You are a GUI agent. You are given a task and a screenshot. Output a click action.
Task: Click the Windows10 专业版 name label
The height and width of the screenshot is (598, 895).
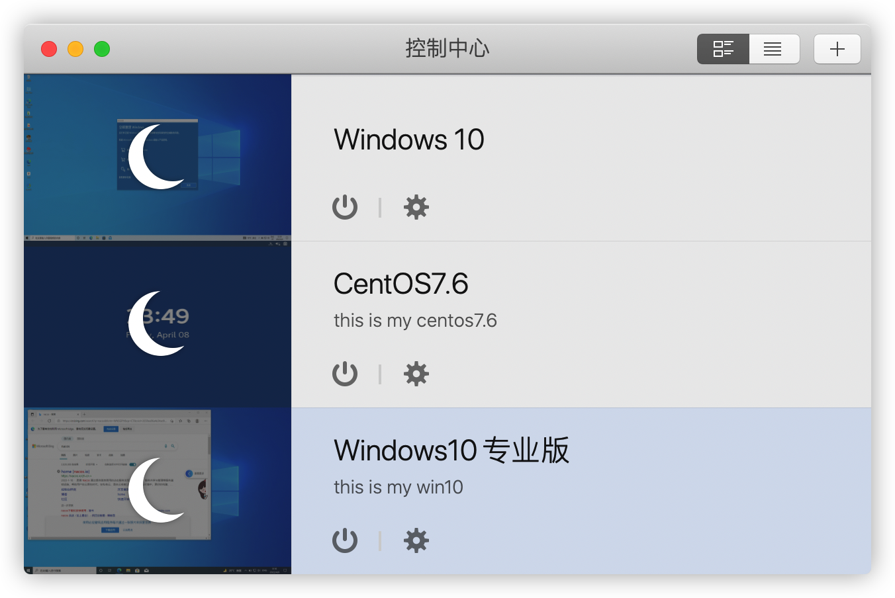[451, 450]
